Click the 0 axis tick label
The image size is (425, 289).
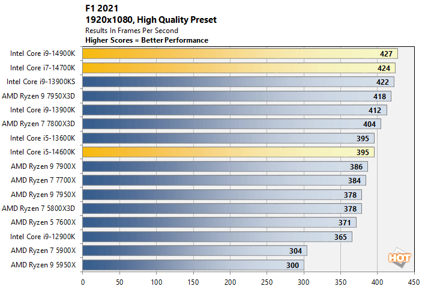[x=83, y=282]
